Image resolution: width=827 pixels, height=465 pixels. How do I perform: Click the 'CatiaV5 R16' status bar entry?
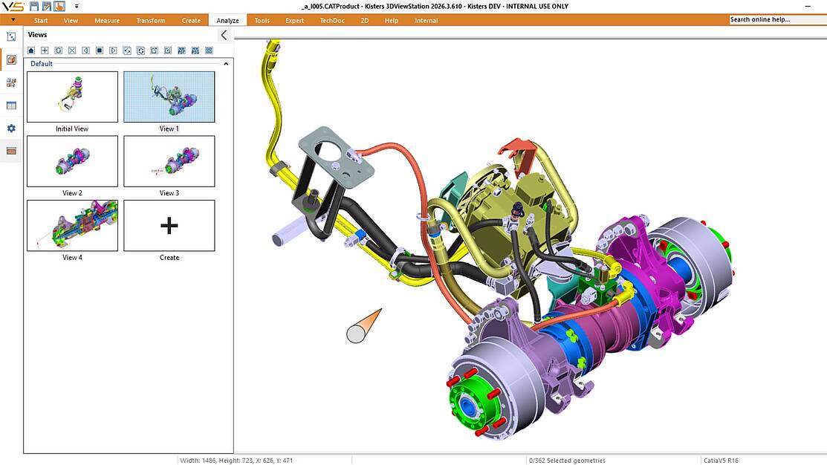click(721, 461)
